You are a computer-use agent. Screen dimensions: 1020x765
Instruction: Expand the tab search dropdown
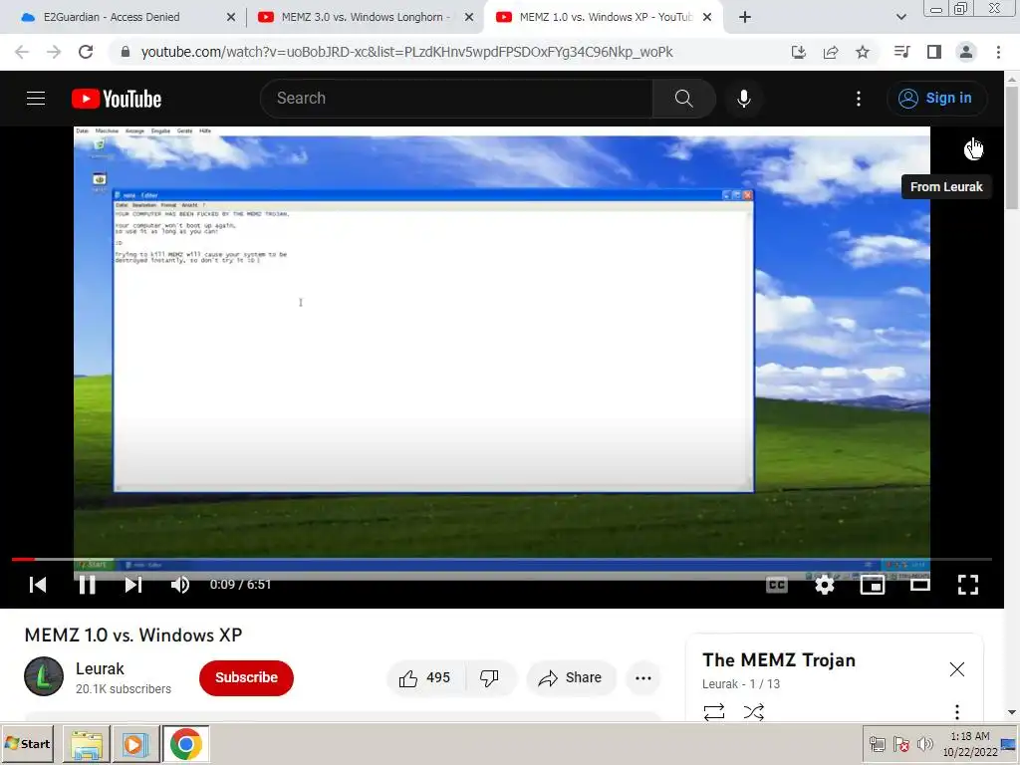click(x=900, y=17)
